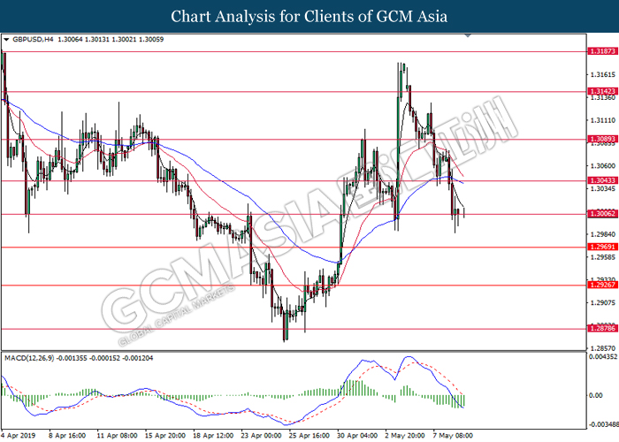Click the chart shift marker triangle at top
This screenshot has width=619, height=442.
point(468,36)
